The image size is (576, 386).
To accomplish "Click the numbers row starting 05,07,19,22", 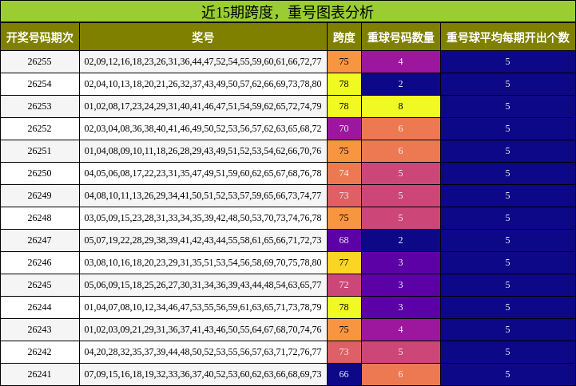I will (x=203, y=241).
